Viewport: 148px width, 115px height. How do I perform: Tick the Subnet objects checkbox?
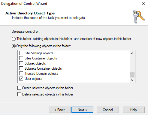21,63
